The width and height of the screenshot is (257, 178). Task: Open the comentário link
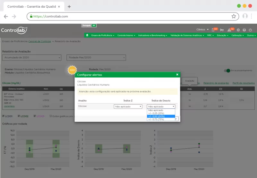tap(9, 106)
